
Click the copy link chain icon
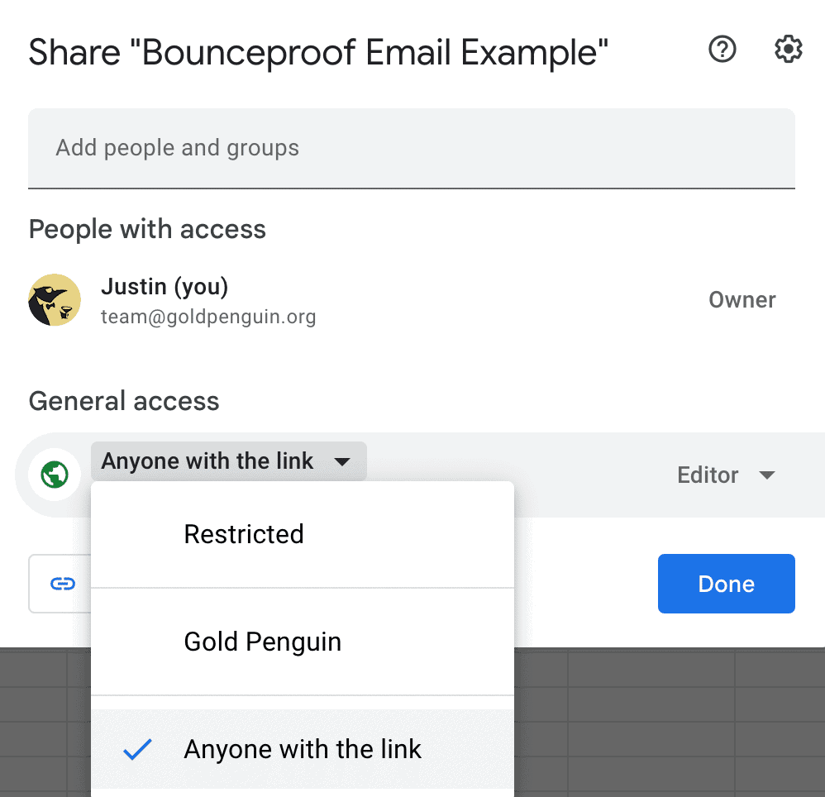(63, 584)
